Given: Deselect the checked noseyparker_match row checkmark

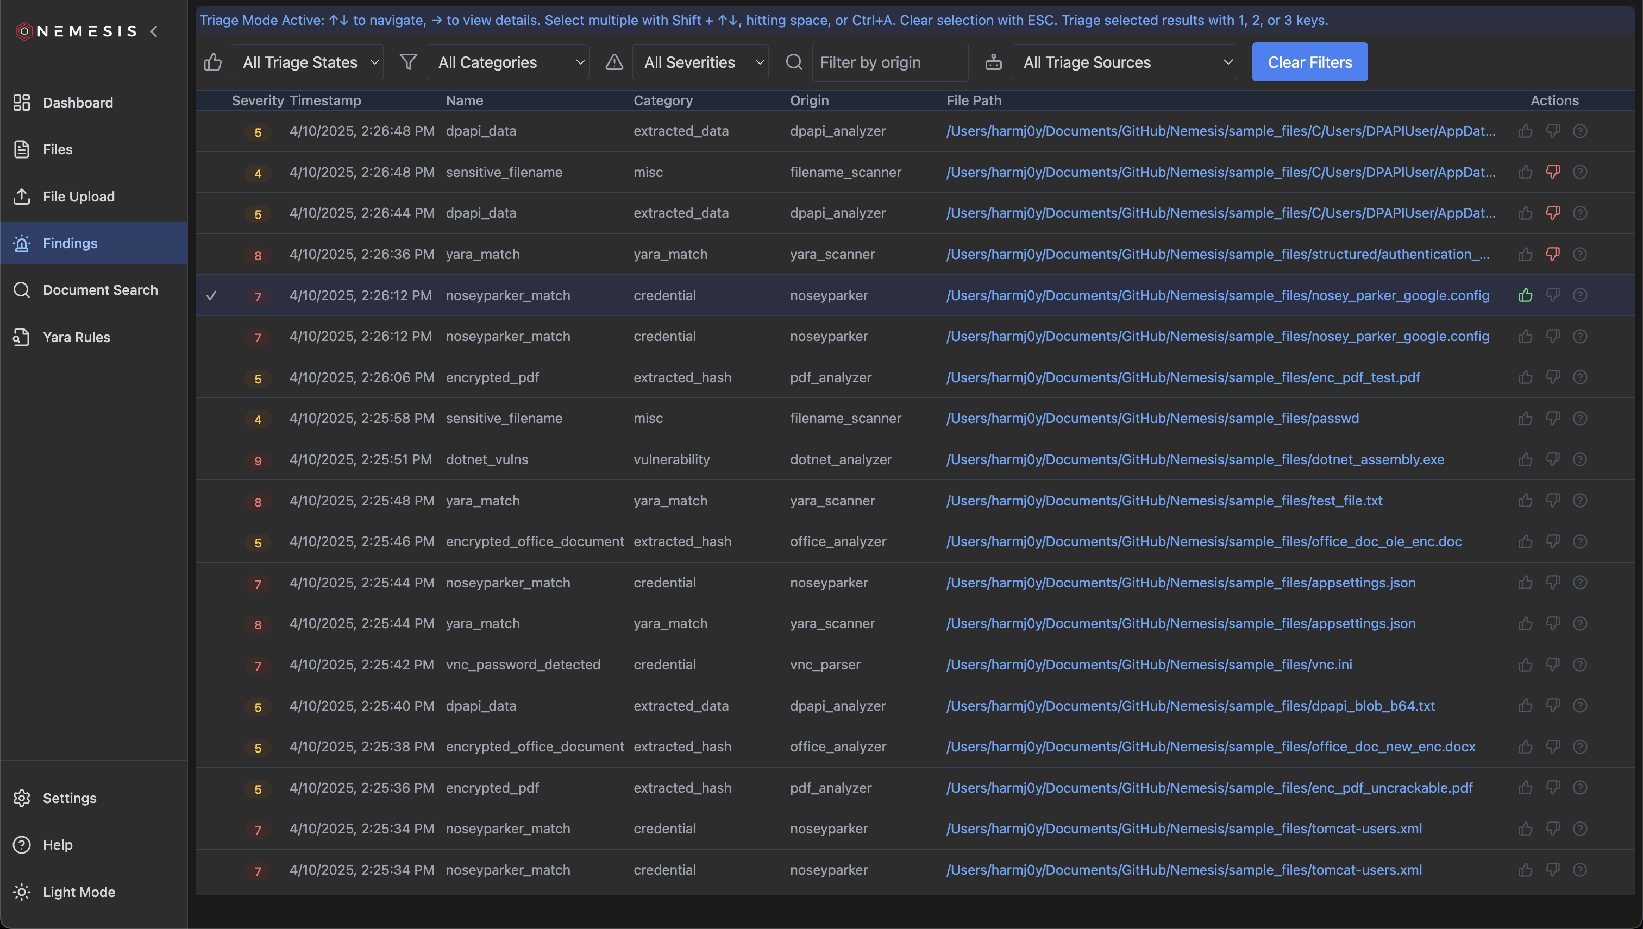Looking at the screenshot, I should (211, 295).
